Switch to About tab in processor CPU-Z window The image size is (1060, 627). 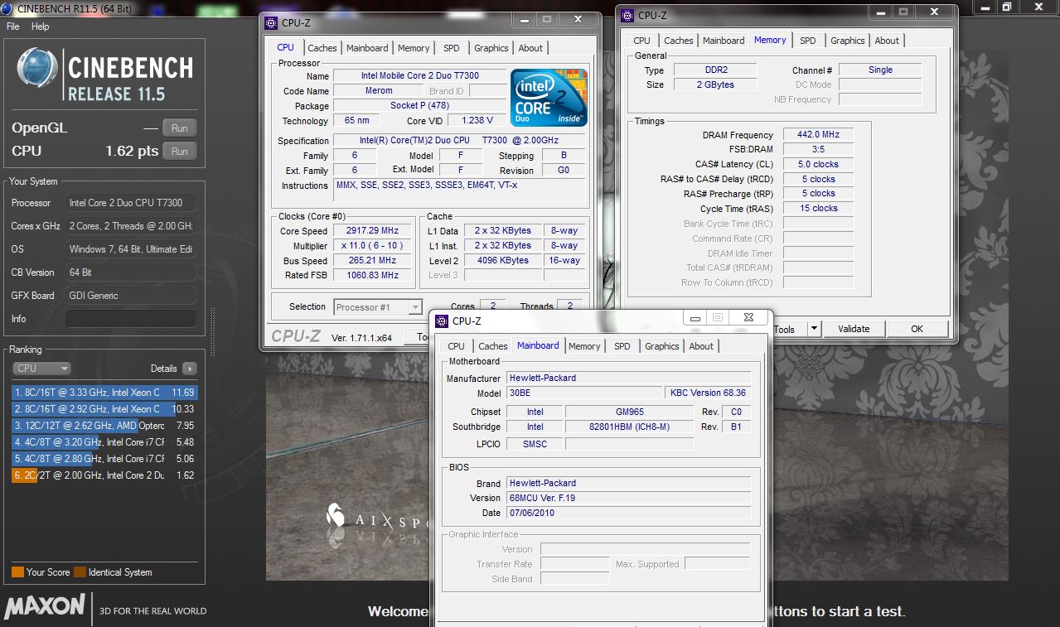tap(531, 48)
